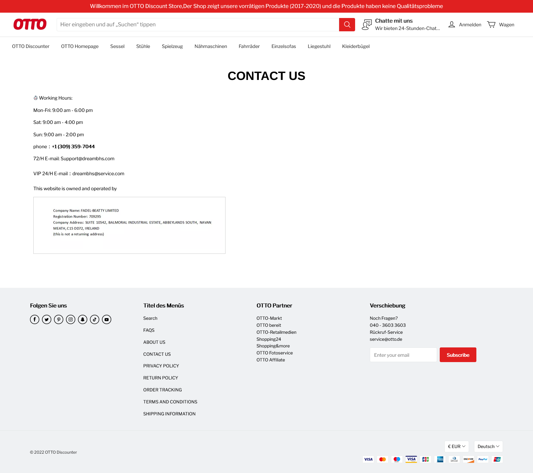This screenshot has width=533, height=473.
Task: Open OTTO bereit partner link
Action: click(x=269, y=325)
